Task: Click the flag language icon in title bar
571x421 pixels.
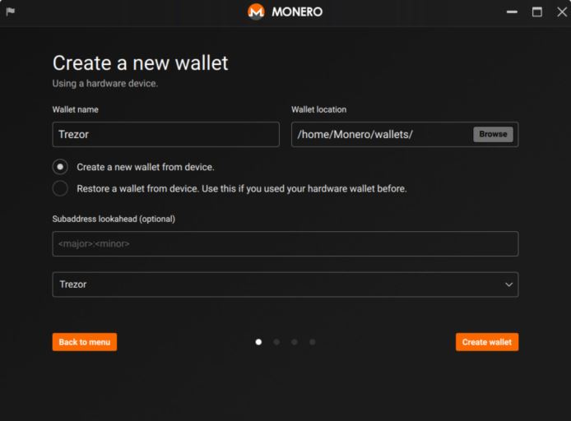Action: [10, 12]
